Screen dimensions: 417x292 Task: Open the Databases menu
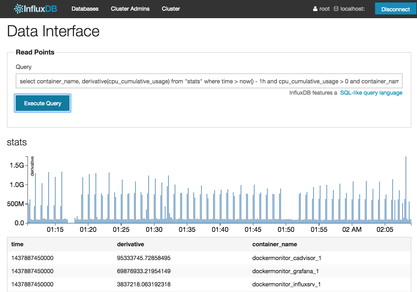[85, 9]
